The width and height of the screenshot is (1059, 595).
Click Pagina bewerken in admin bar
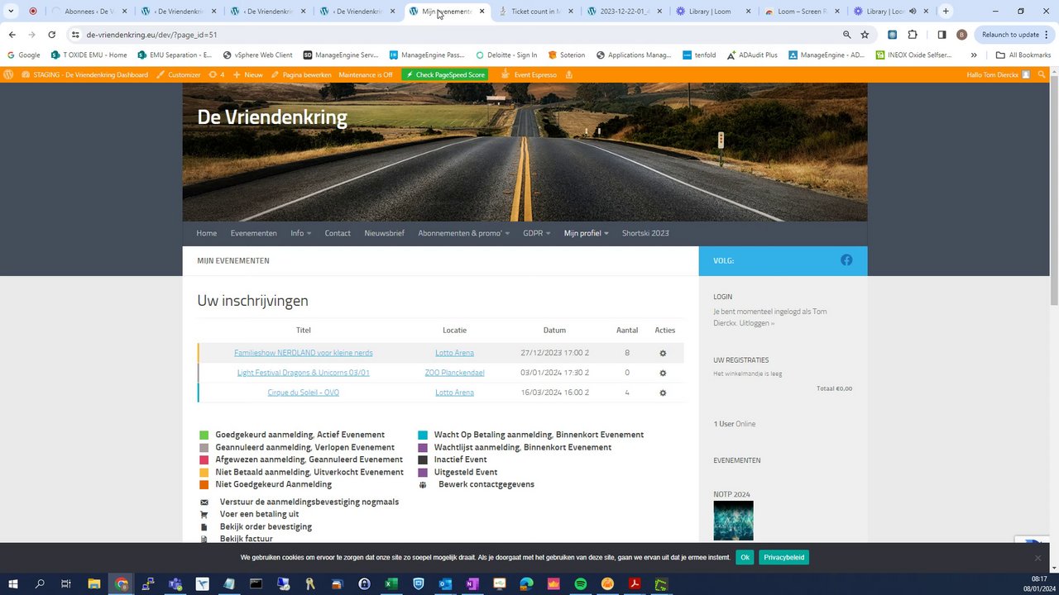pos(301,74)
